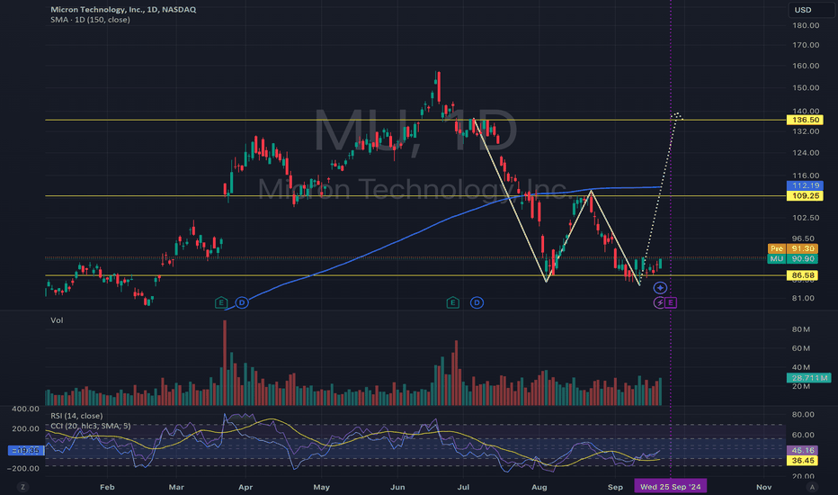Click the 102.50 price axis label
838x495 pixels.
click(x=806, y=218)
